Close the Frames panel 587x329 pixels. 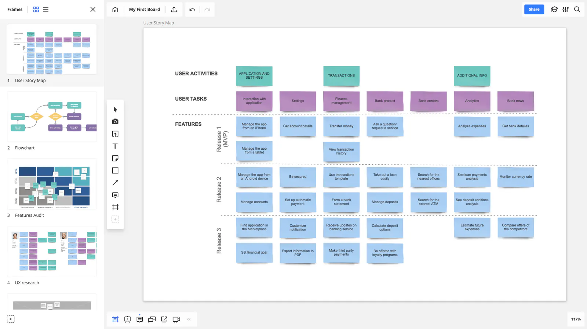point(93,10)
